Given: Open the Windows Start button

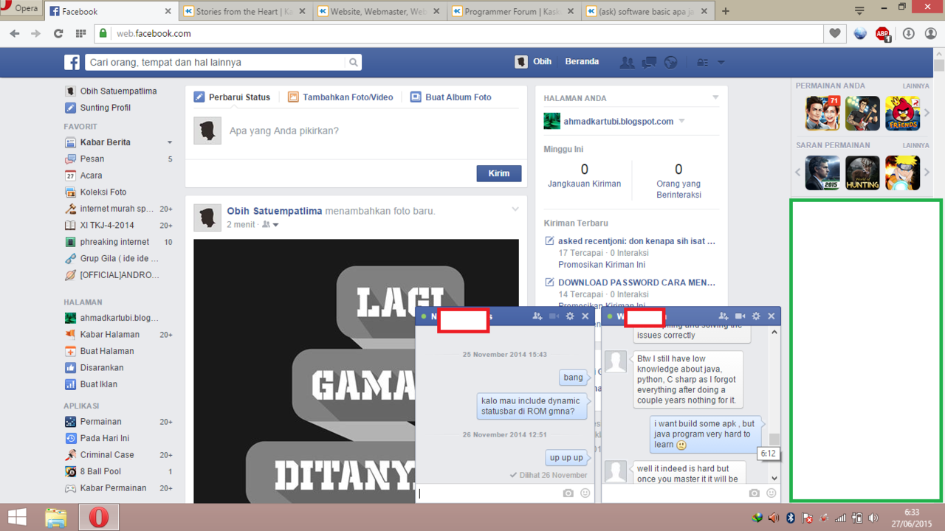Looking at the screenshot, I should (x=18, y=517).
